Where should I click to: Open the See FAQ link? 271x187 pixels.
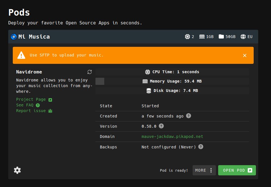(25, 105)
